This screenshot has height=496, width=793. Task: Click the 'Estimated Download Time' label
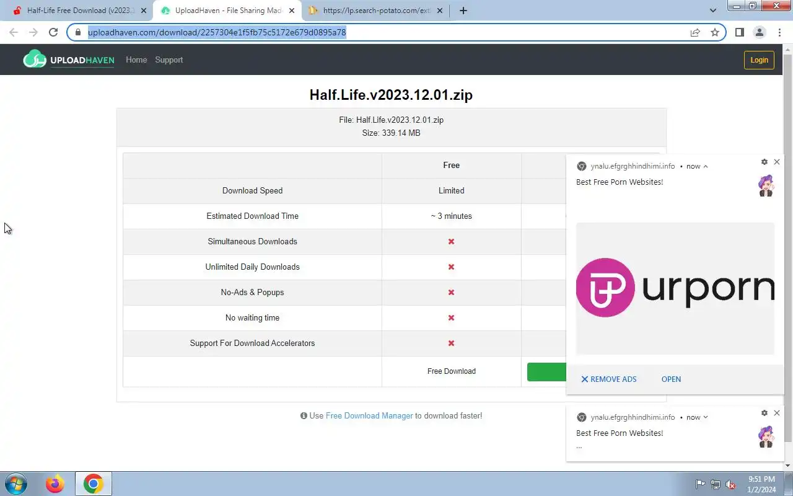tap(252, 216)
